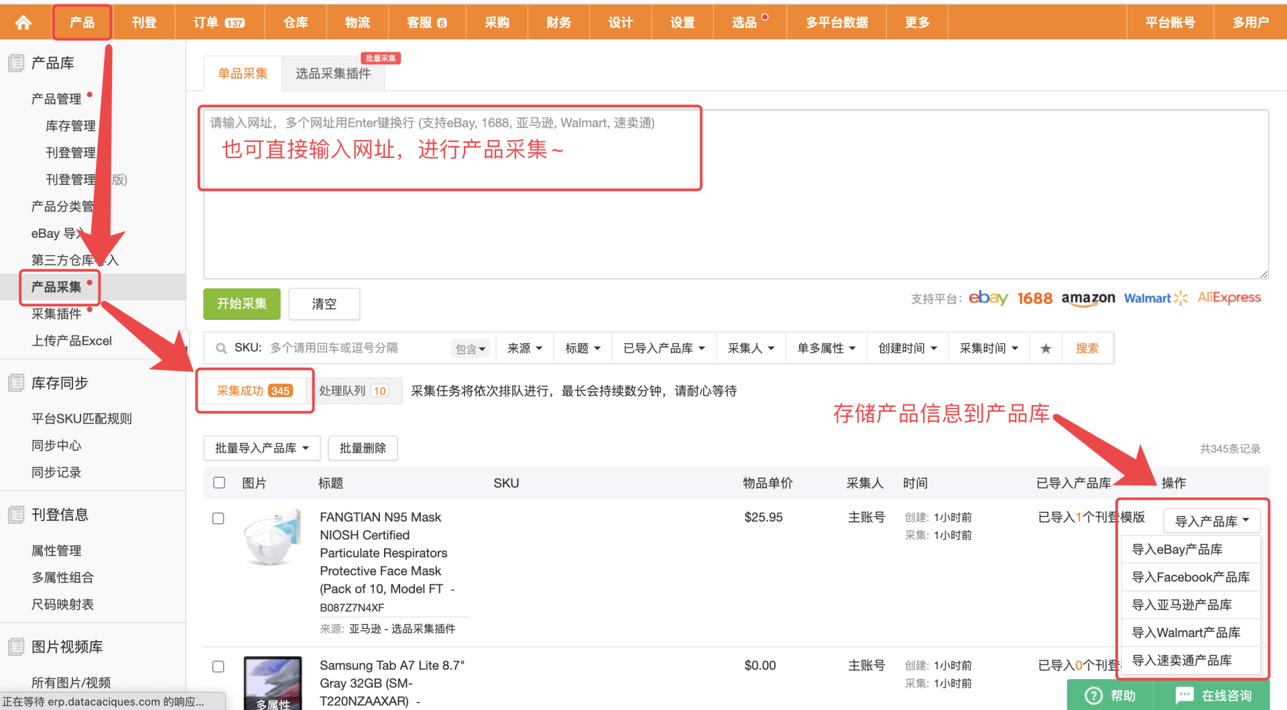1287x710 pixels.
Task: Switch to the 选品采集插件 tab
Action: (333, 74)
